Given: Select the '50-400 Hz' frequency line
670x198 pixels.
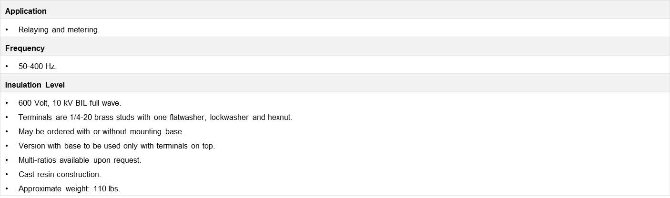Looking at the screenshot, I should pos(38,66).
